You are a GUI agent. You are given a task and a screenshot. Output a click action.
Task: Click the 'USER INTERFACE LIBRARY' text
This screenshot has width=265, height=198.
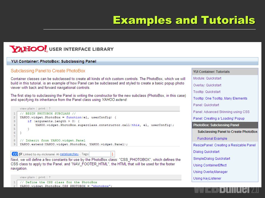pyautogui.click(x=81, y=49)
